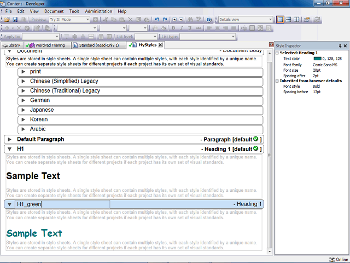Open the List type dropdown

pos(233,37)
